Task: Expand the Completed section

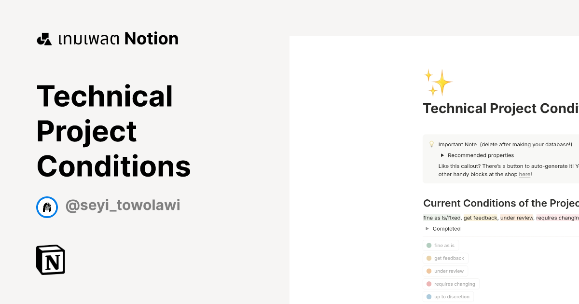Action: pyautogui.click(x=427, y=228)
